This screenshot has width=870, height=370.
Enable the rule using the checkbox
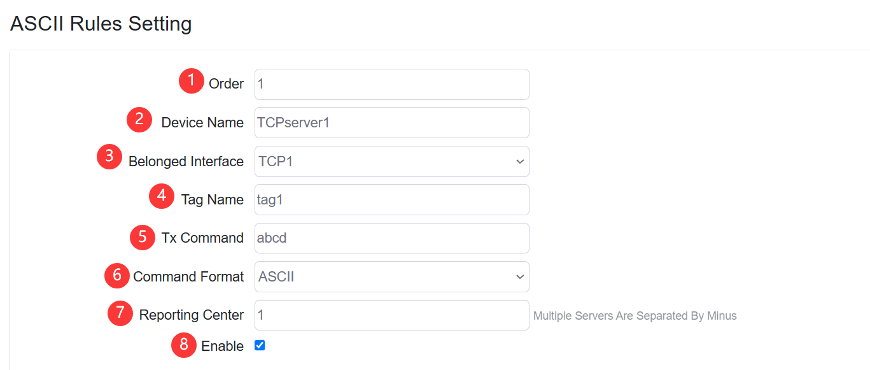pyautogui.click(x=260, y=345)
